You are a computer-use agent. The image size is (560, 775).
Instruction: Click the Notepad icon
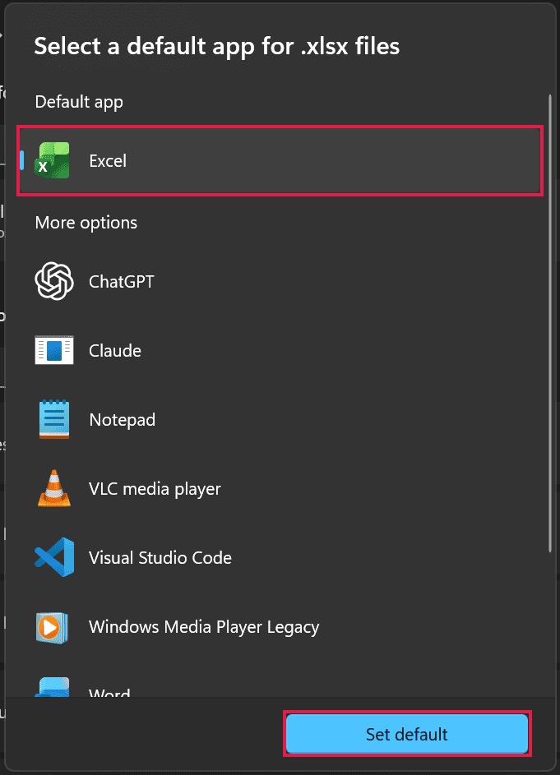[54, 419]
